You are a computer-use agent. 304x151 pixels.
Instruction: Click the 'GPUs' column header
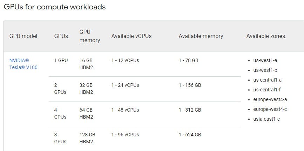pyautogui.click(x=61, y=36)
